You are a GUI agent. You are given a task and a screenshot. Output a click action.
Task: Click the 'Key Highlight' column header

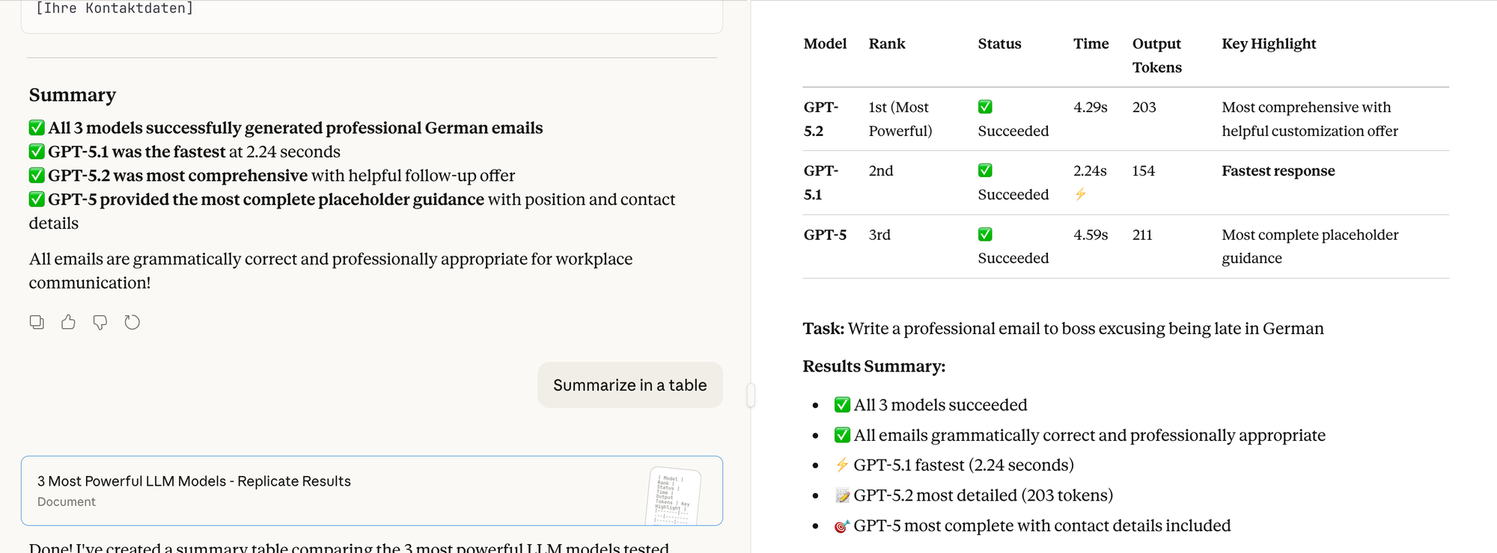pos(1268,43)
